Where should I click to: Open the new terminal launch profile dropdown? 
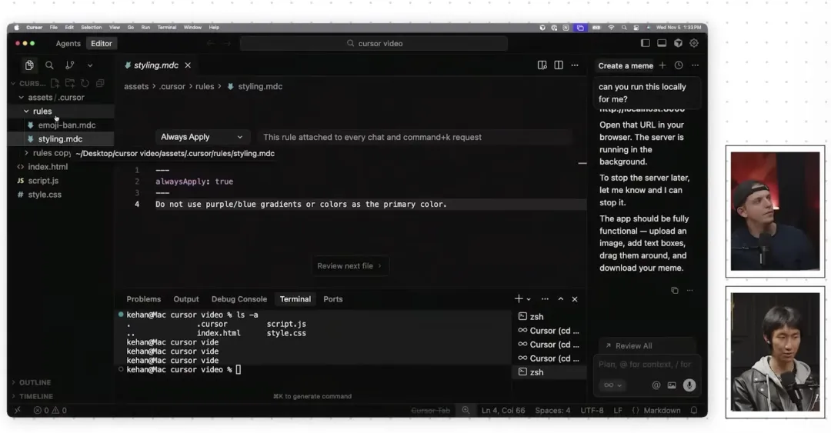pyautogui.click(x=529, y=299)
